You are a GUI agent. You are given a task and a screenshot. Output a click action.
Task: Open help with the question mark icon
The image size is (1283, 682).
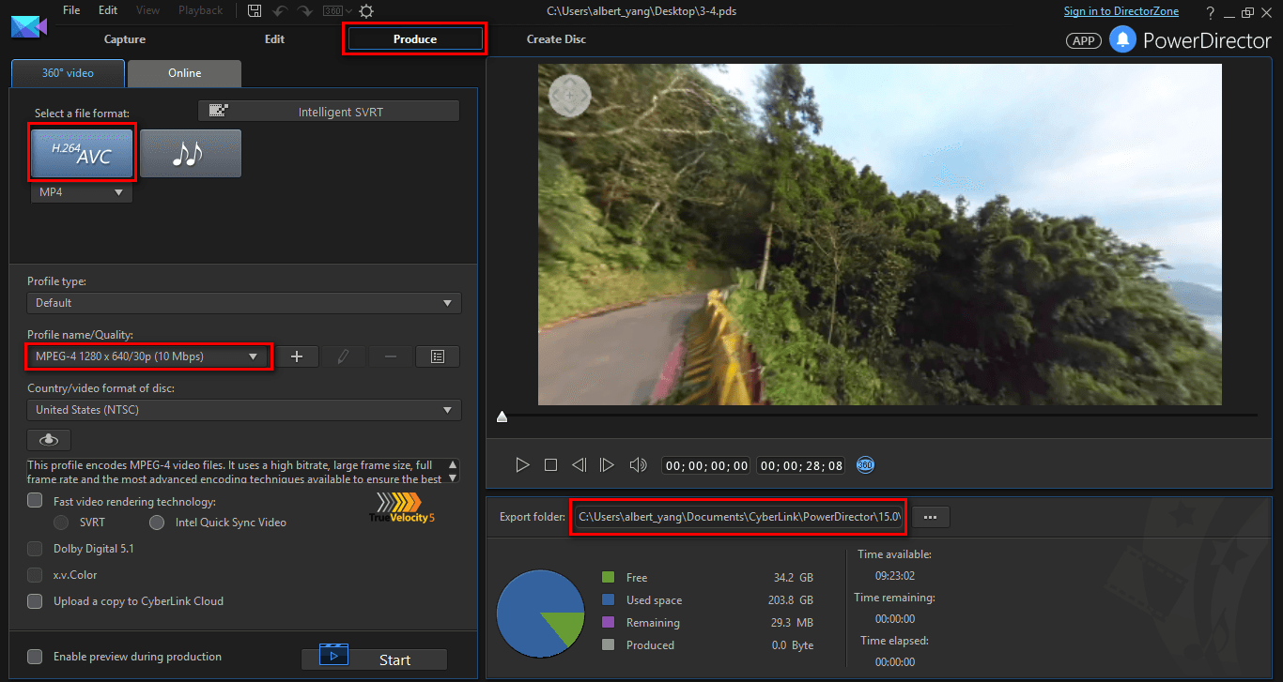click(1211, 12)
